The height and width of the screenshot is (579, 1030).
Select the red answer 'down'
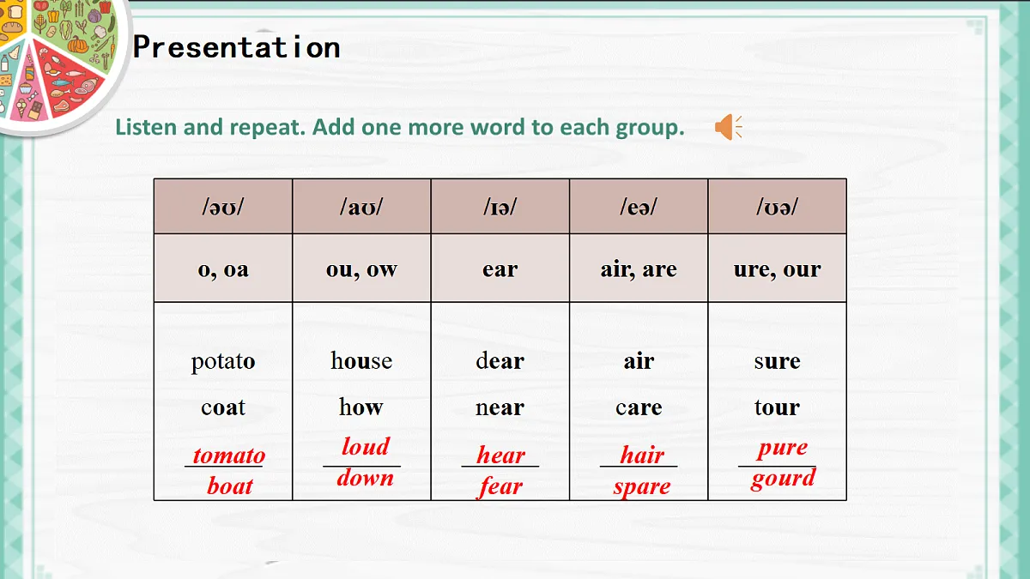pos(365,478)
